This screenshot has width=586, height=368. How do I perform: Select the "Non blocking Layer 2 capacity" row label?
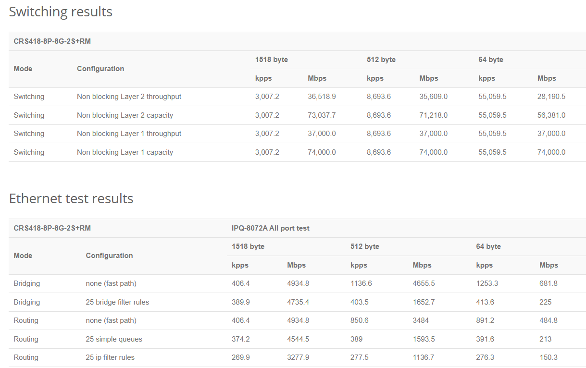[125, 115]
